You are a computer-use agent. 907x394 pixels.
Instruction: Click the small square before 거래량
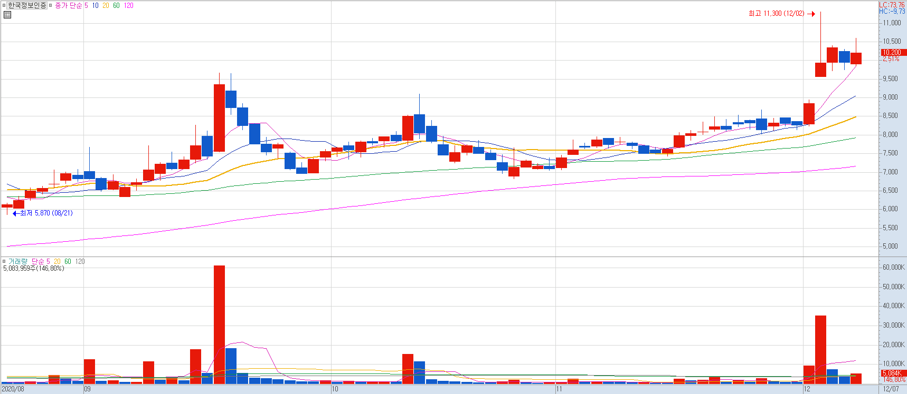[x=4, y=261]
